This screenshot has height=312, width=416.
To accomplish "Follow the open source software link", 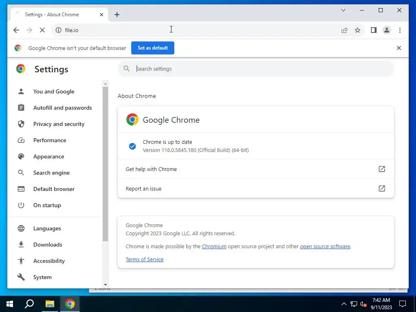I will click(325, 247).
